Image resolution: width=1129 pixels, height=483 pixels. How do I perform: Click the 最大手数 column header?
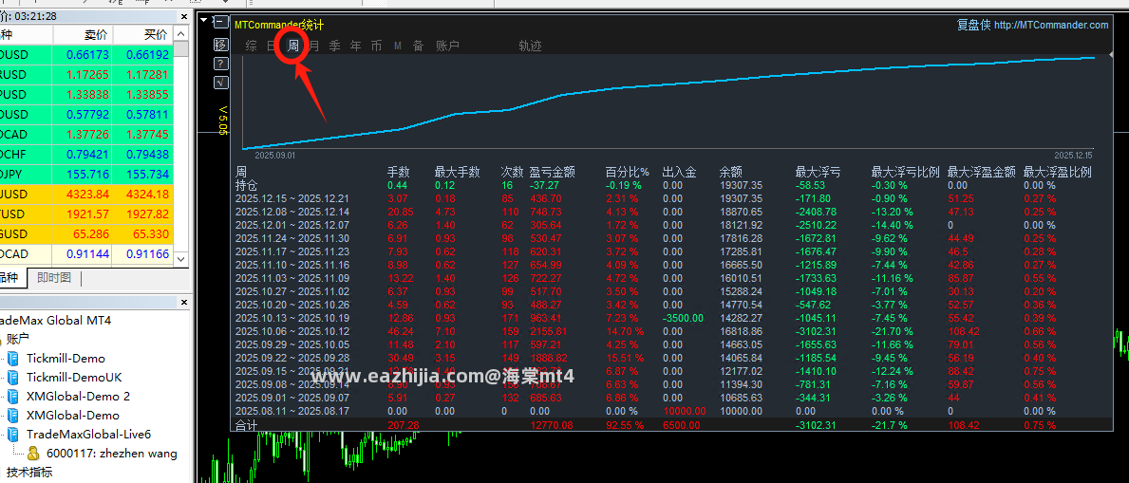point(458,172)
